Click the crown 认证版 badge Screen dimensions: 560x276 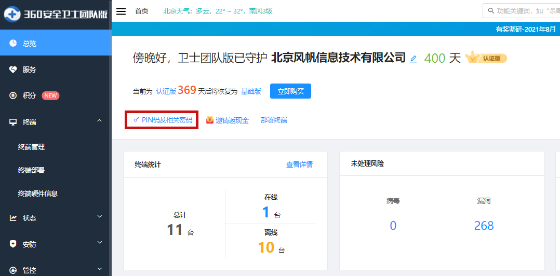pyautogui.click(x=486, y=58)
